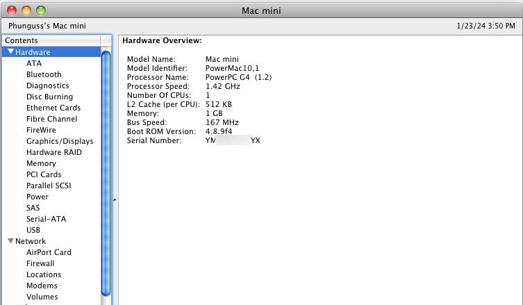The width and height of the screenshot is (523, 305).
Task: Open the FireWire section
Action: click(x=41, y=130)
